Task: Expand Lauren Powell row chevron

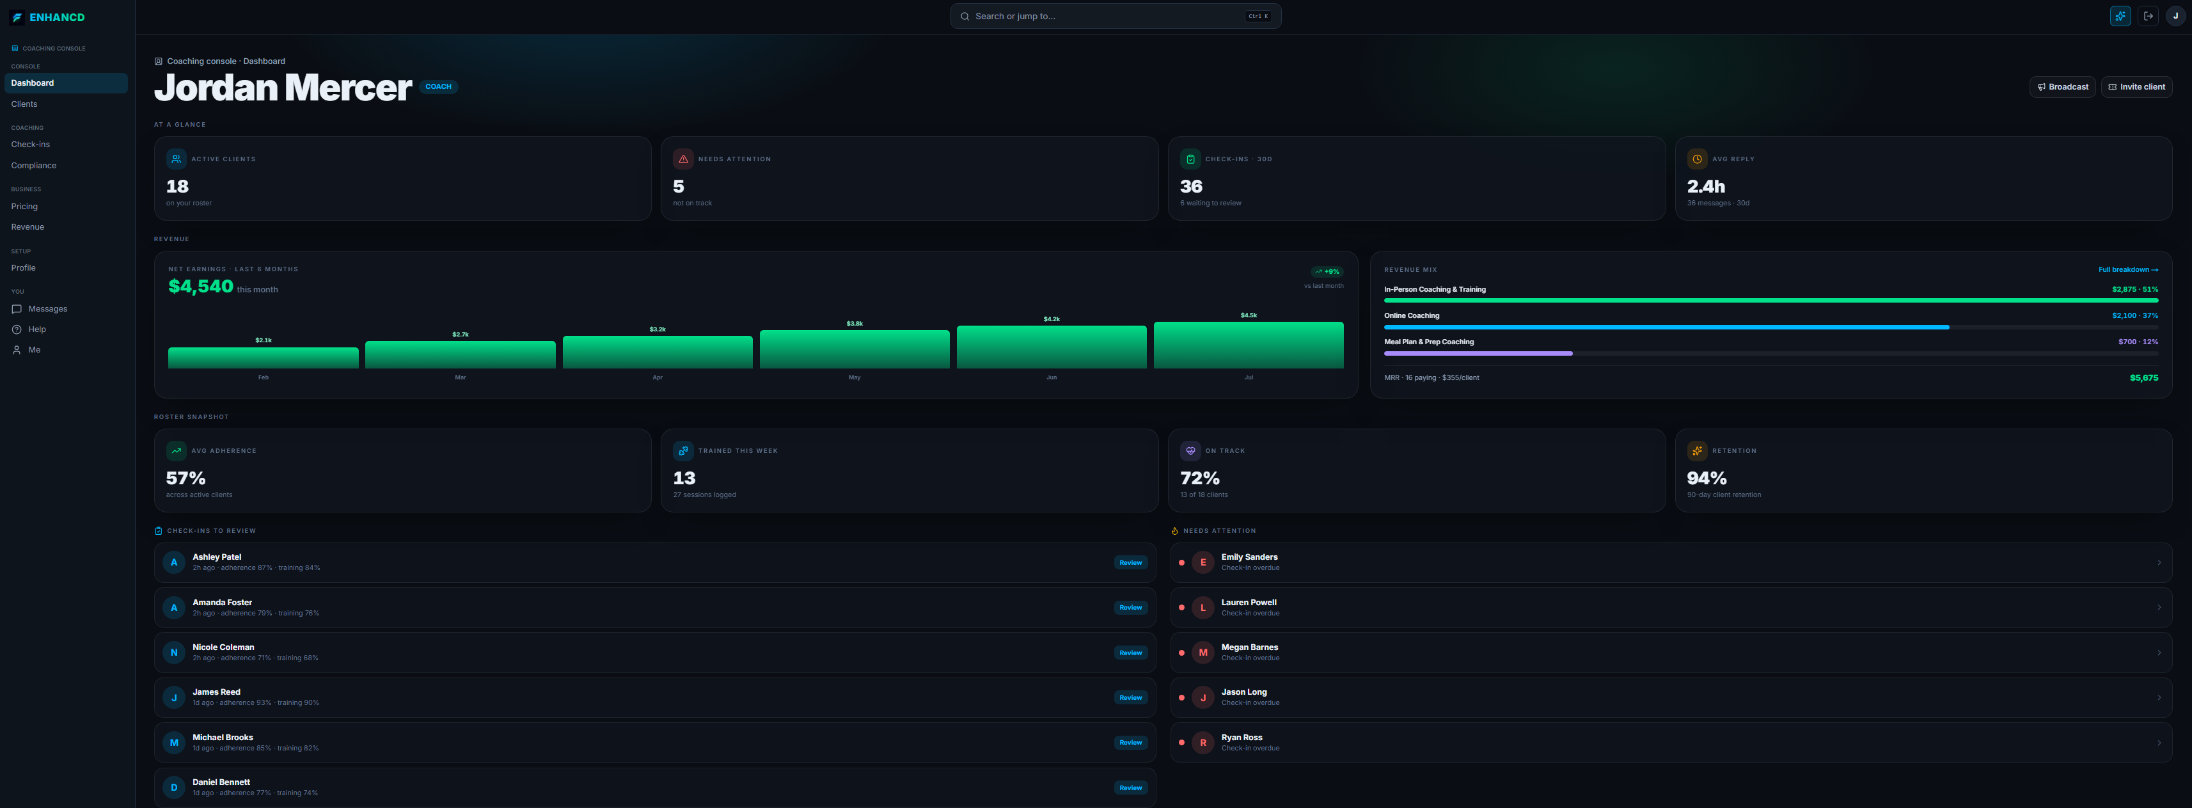Action: pyautogui.click(x=2159, y=608)
